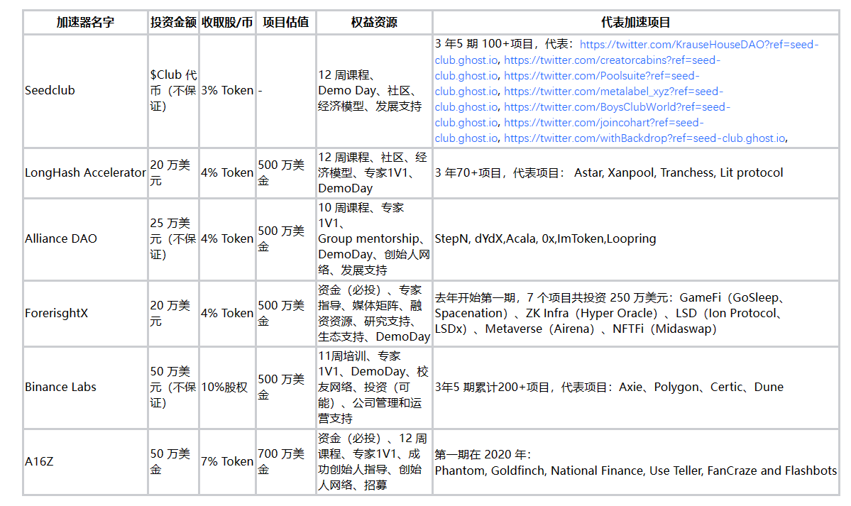The width and height of the screenshot is (851, 506).
Task: Click 500 万美金 valuation in ForerisghtX row
Action: point(285,313)
